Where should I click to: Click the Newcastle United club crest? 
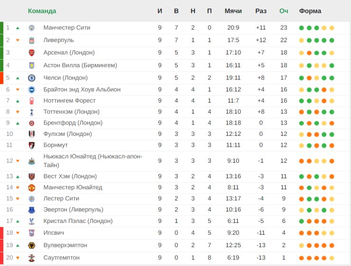tap(32, 161)
